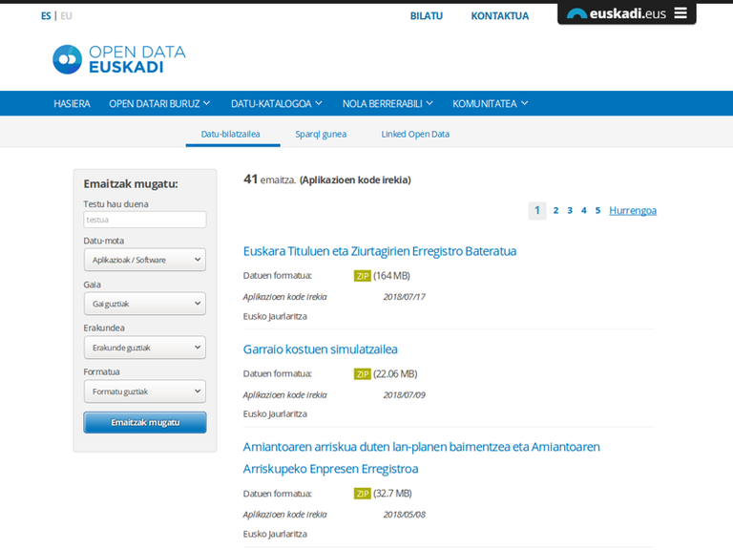
Task: Go to results page 3
Action: tap(570, 210)
